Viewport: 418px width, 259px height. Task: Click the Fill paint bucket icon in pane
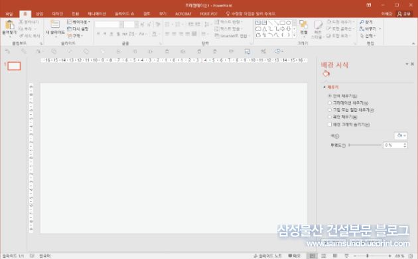click(326, 74)
